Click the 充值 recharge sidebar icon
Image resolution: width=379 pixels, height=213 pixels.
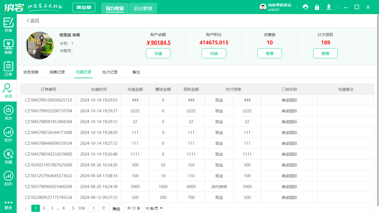(x=8, y=155)
